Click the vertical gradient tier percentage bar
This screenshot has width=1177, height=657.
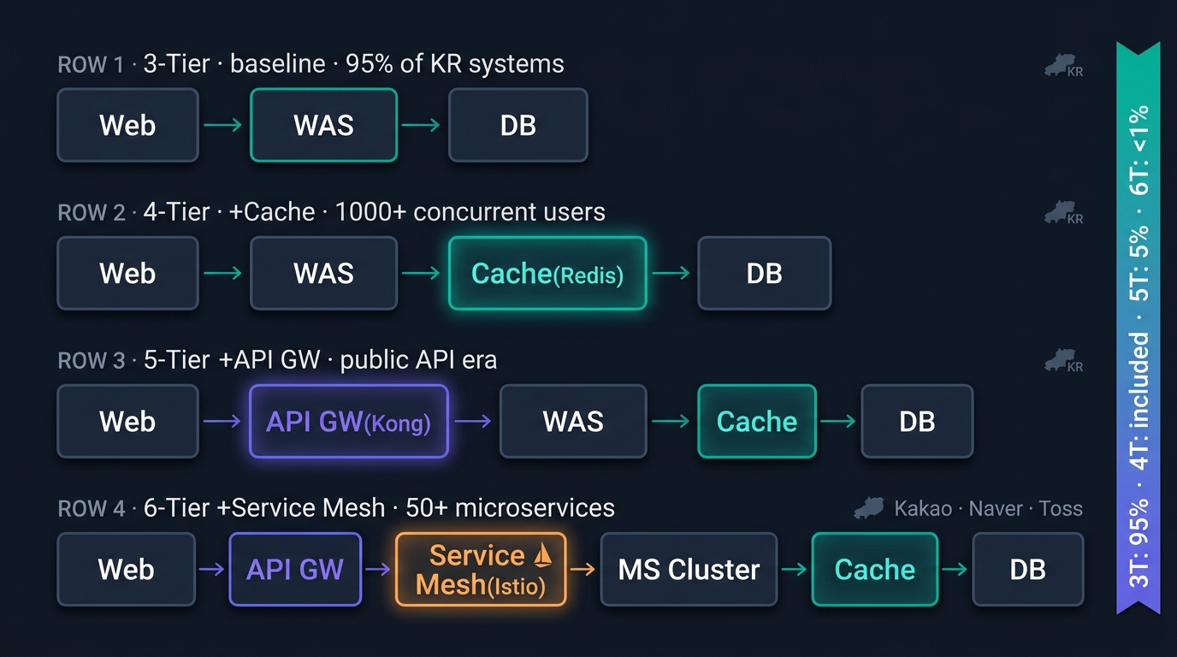[1139, 328]
